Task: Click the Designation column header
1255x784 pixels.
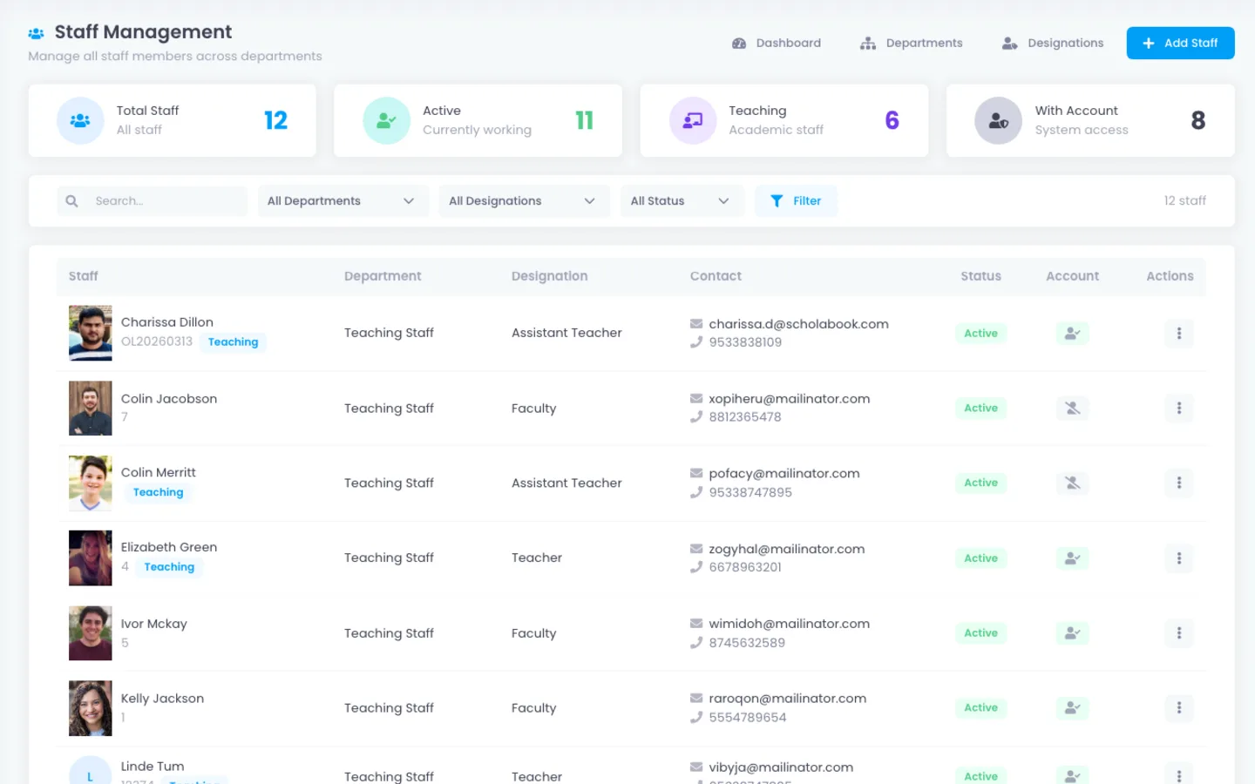Action: point(549,276)
